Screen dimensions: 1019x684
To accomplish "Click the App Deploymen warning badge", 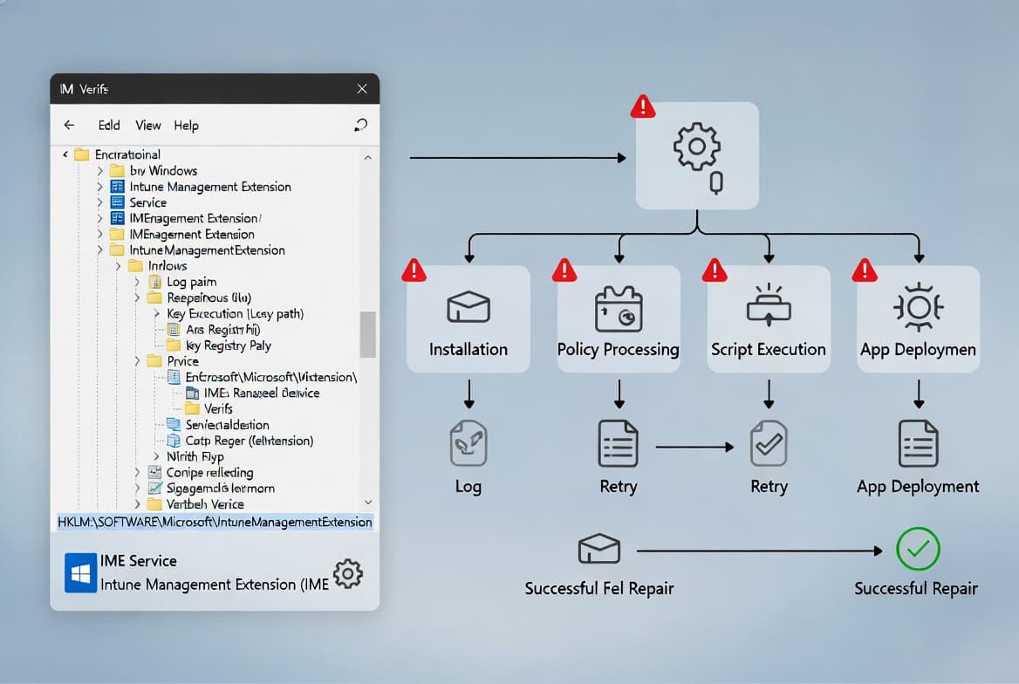I will pos(865,270).
